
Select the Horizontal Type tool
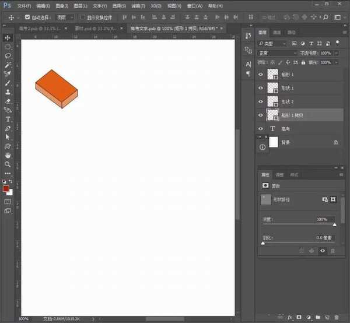point(8,119)
